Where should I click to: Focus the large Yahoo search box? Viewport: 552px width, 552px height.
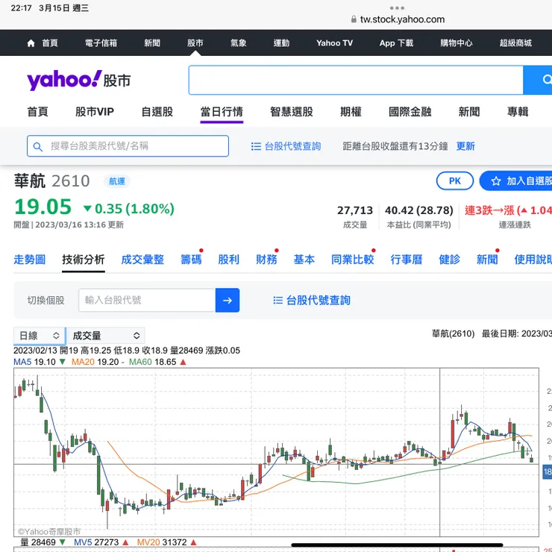(356, 80)
